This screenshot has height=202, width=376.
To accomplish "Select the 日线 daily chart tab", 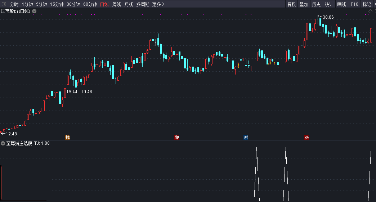I will point(104,4).
